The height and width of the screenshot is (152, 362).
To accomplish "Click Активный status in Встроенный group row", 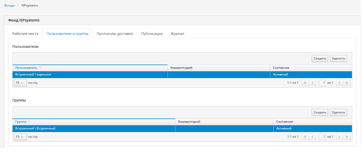I will click(284, 129).
